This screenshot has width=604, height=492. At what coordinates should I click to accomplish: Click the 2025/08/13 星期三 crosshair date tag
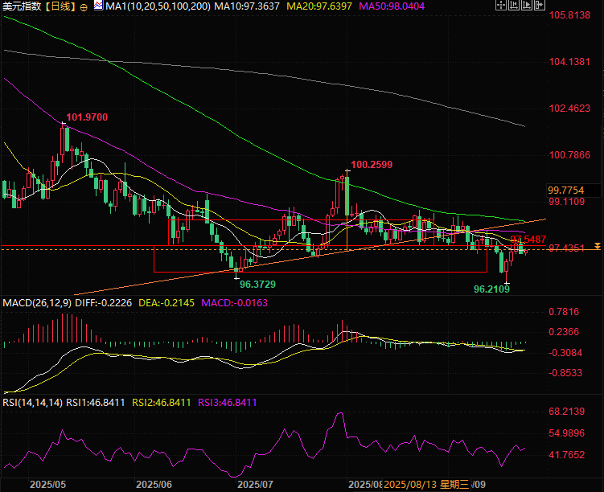[426, 485]
